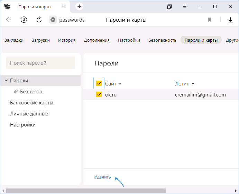239x194 pixels.
Task: Uncheck the ok.ru row checkbox
Action: (x=99, y=94)
